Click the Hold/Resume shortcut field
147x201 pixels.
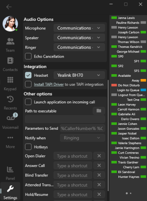[x=73, y=194]
